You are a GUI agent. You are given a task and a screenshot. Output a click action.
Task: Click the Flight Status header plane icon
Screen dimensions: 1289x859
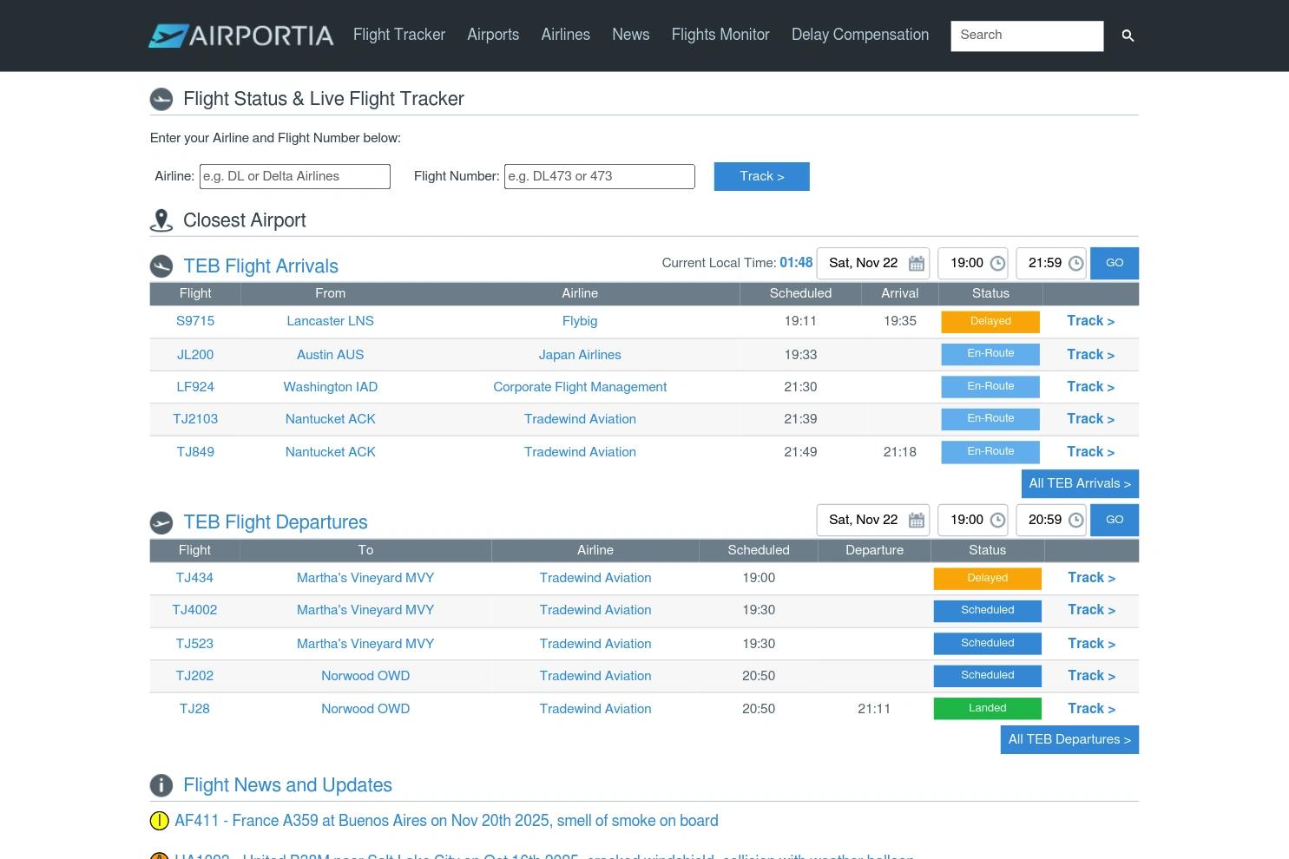point(161,100)
